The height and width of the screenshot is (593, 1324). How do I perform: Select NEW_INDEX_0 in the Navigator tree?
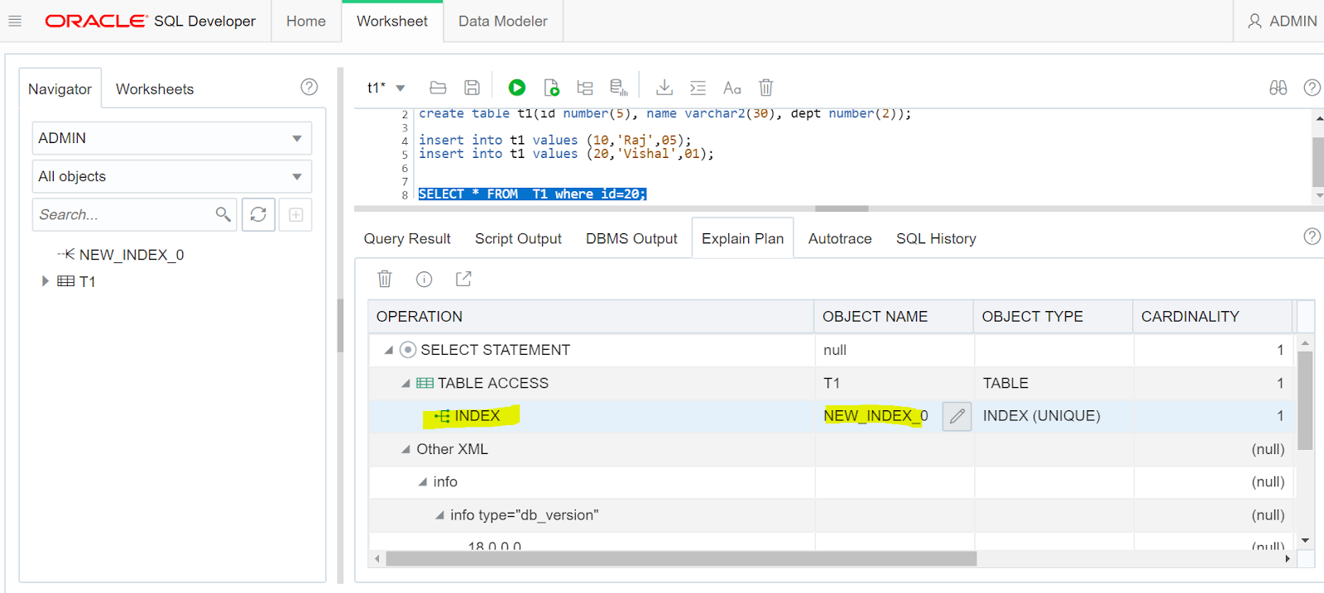(x=131, y=255)
